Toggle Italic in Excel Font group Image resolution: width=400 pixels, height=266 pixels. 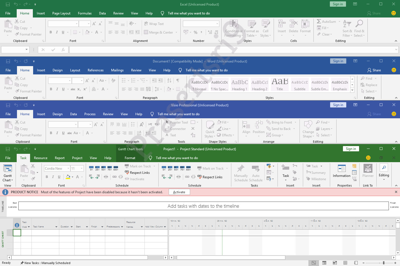pyautogui.click(x=57, y=32)
